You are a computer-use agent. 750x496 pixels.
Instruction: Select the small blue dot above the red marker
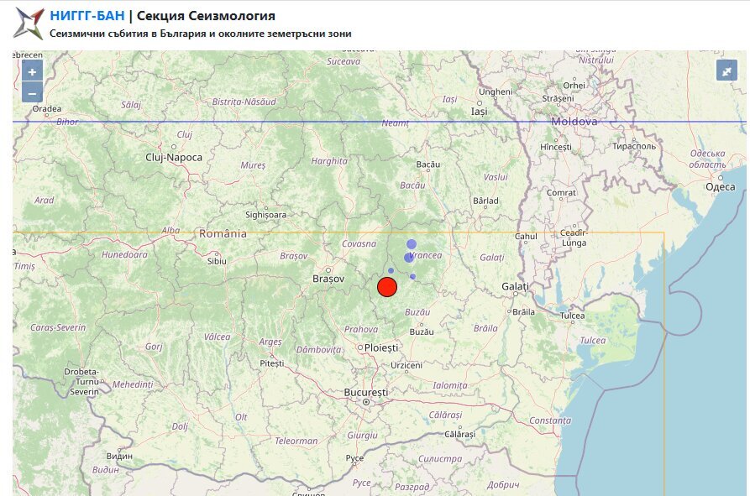391,270
